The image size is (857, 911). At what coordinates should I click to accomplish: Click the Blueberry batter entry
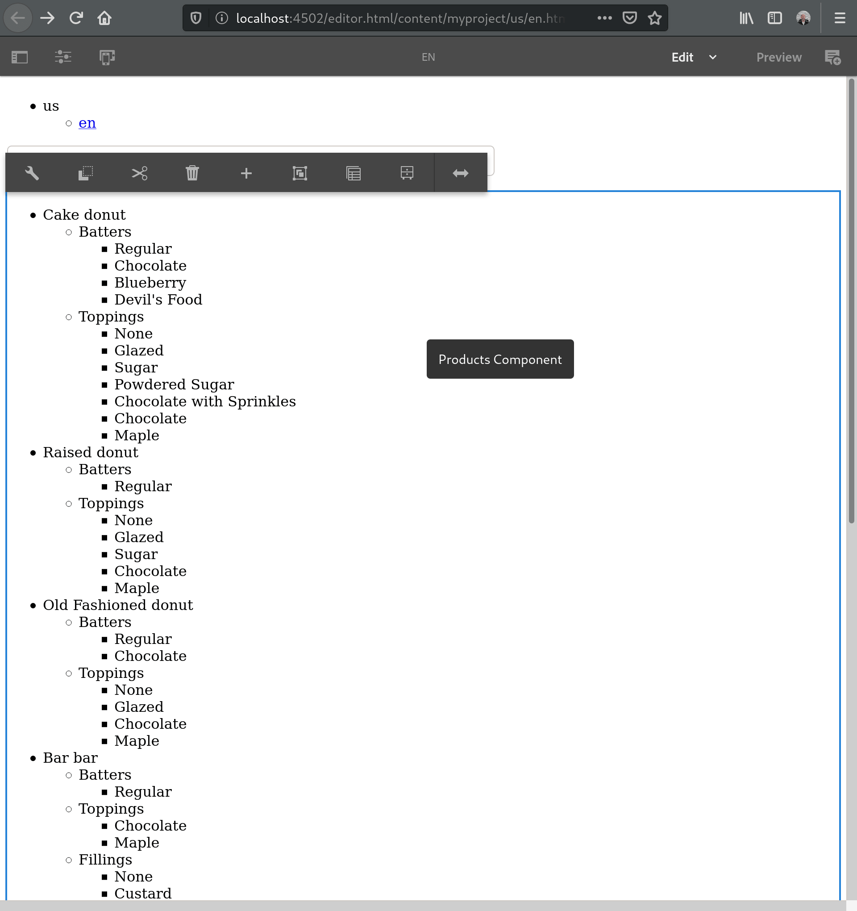[150, 283]
